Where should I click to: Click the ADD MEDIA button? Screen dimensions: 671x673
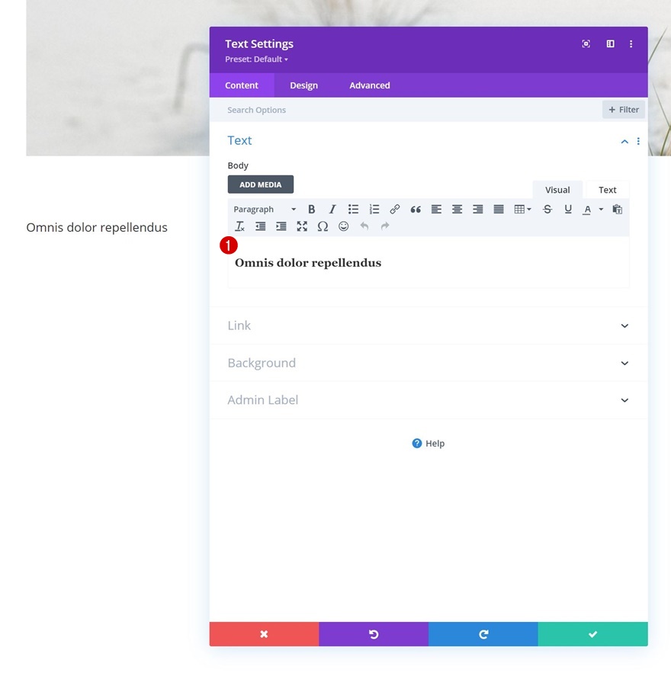tap(261, 184)
